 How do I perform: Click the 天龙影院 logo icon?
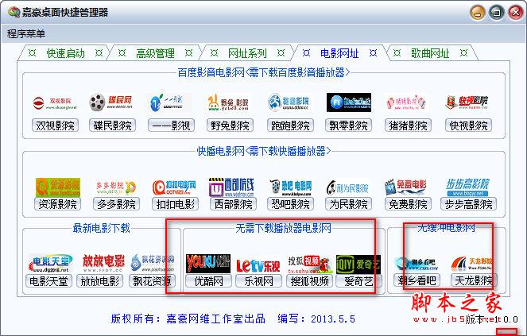pos(471,263)
